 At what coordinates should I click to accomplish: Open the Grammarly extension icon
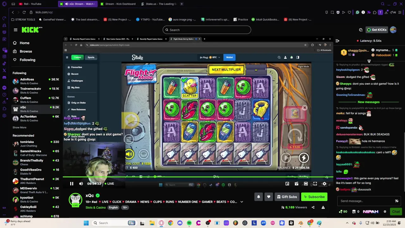[358, 12]
